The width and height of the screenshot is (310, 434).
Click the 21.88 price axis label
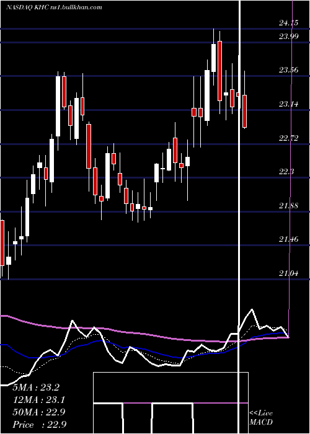(288, 206)
